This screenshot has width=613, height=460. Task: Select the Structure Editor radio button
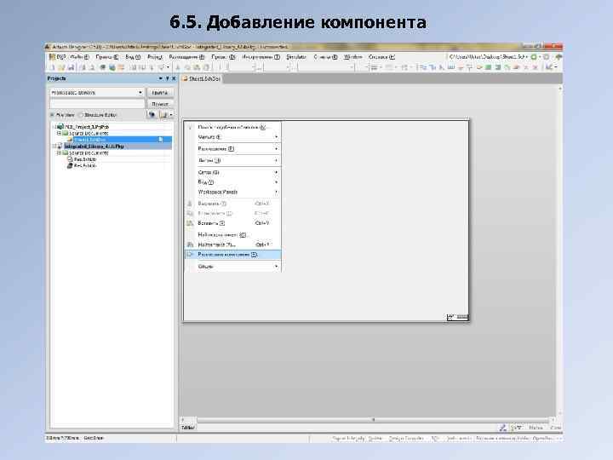[82, 115]
